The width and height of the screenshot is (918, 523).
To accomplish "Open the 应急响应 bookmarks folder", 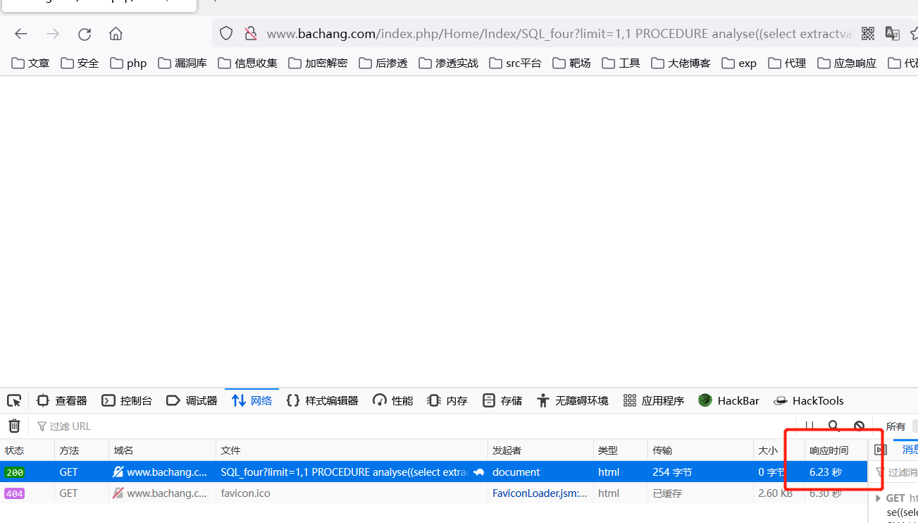I will (x=848, y=63).
